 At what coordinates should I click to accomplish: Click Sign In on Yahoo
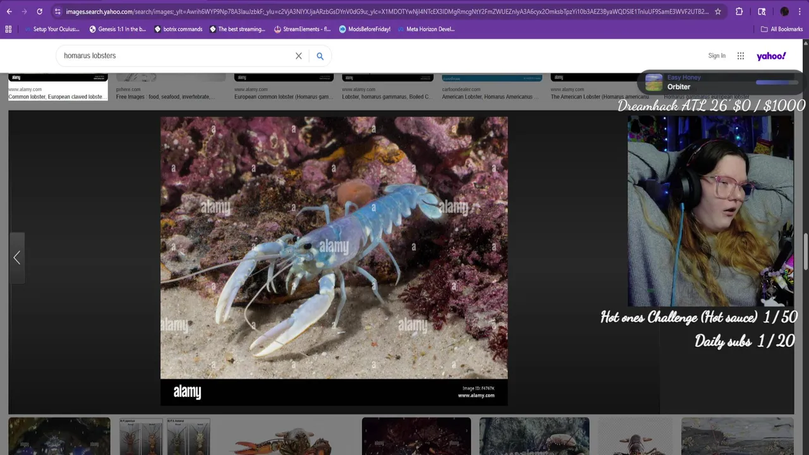click(717, 56)
